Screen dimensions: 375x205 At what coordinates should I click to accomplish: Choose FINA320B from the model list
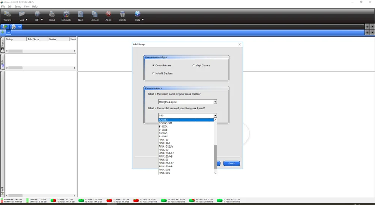(x=186, y=170)
